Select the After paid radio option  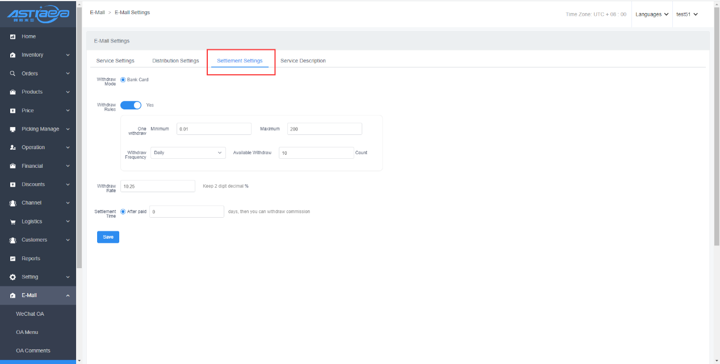click(x=123, y=211)
